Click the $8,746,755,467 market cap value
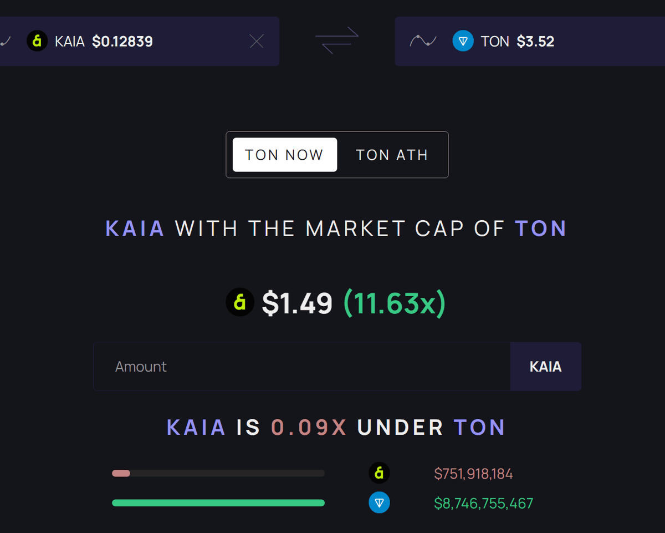 pyautogui.click(x=483, y=503)
